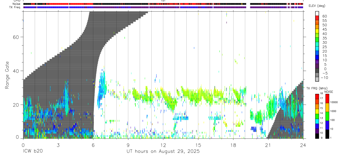
Task: Click x-axis tick label '6'
Action: pyautogui.click(x=93, y=145)
